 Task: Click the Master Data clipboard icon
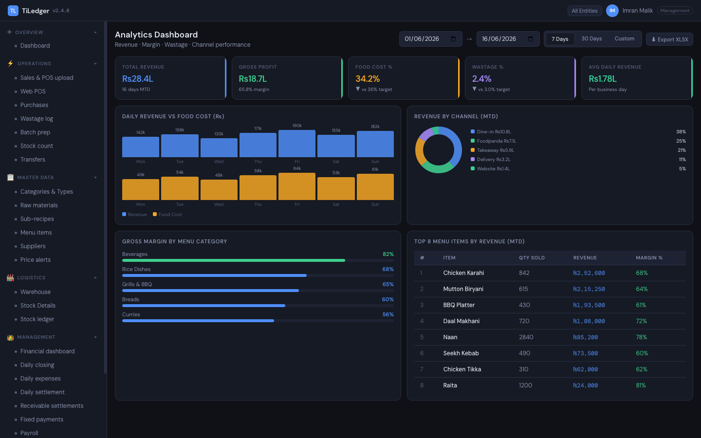[10, 177]
